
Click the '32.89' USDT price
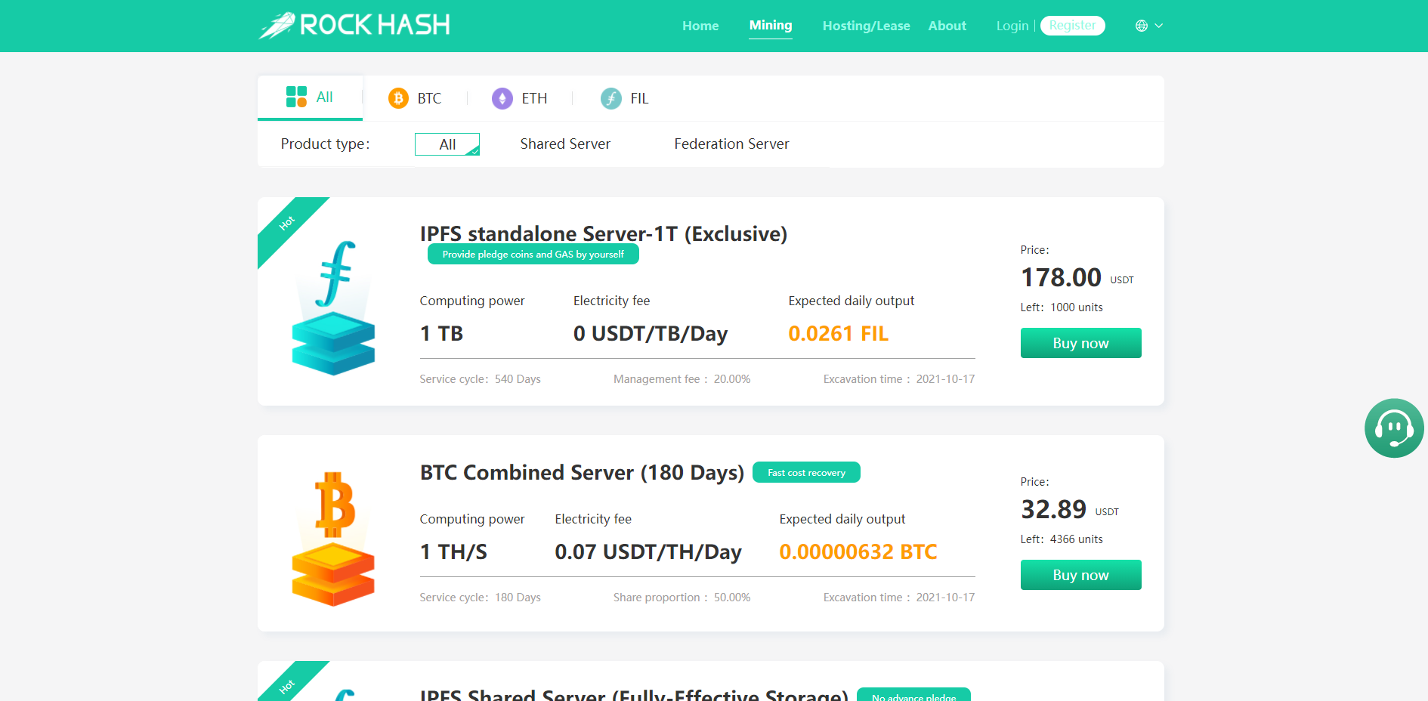1053,509
